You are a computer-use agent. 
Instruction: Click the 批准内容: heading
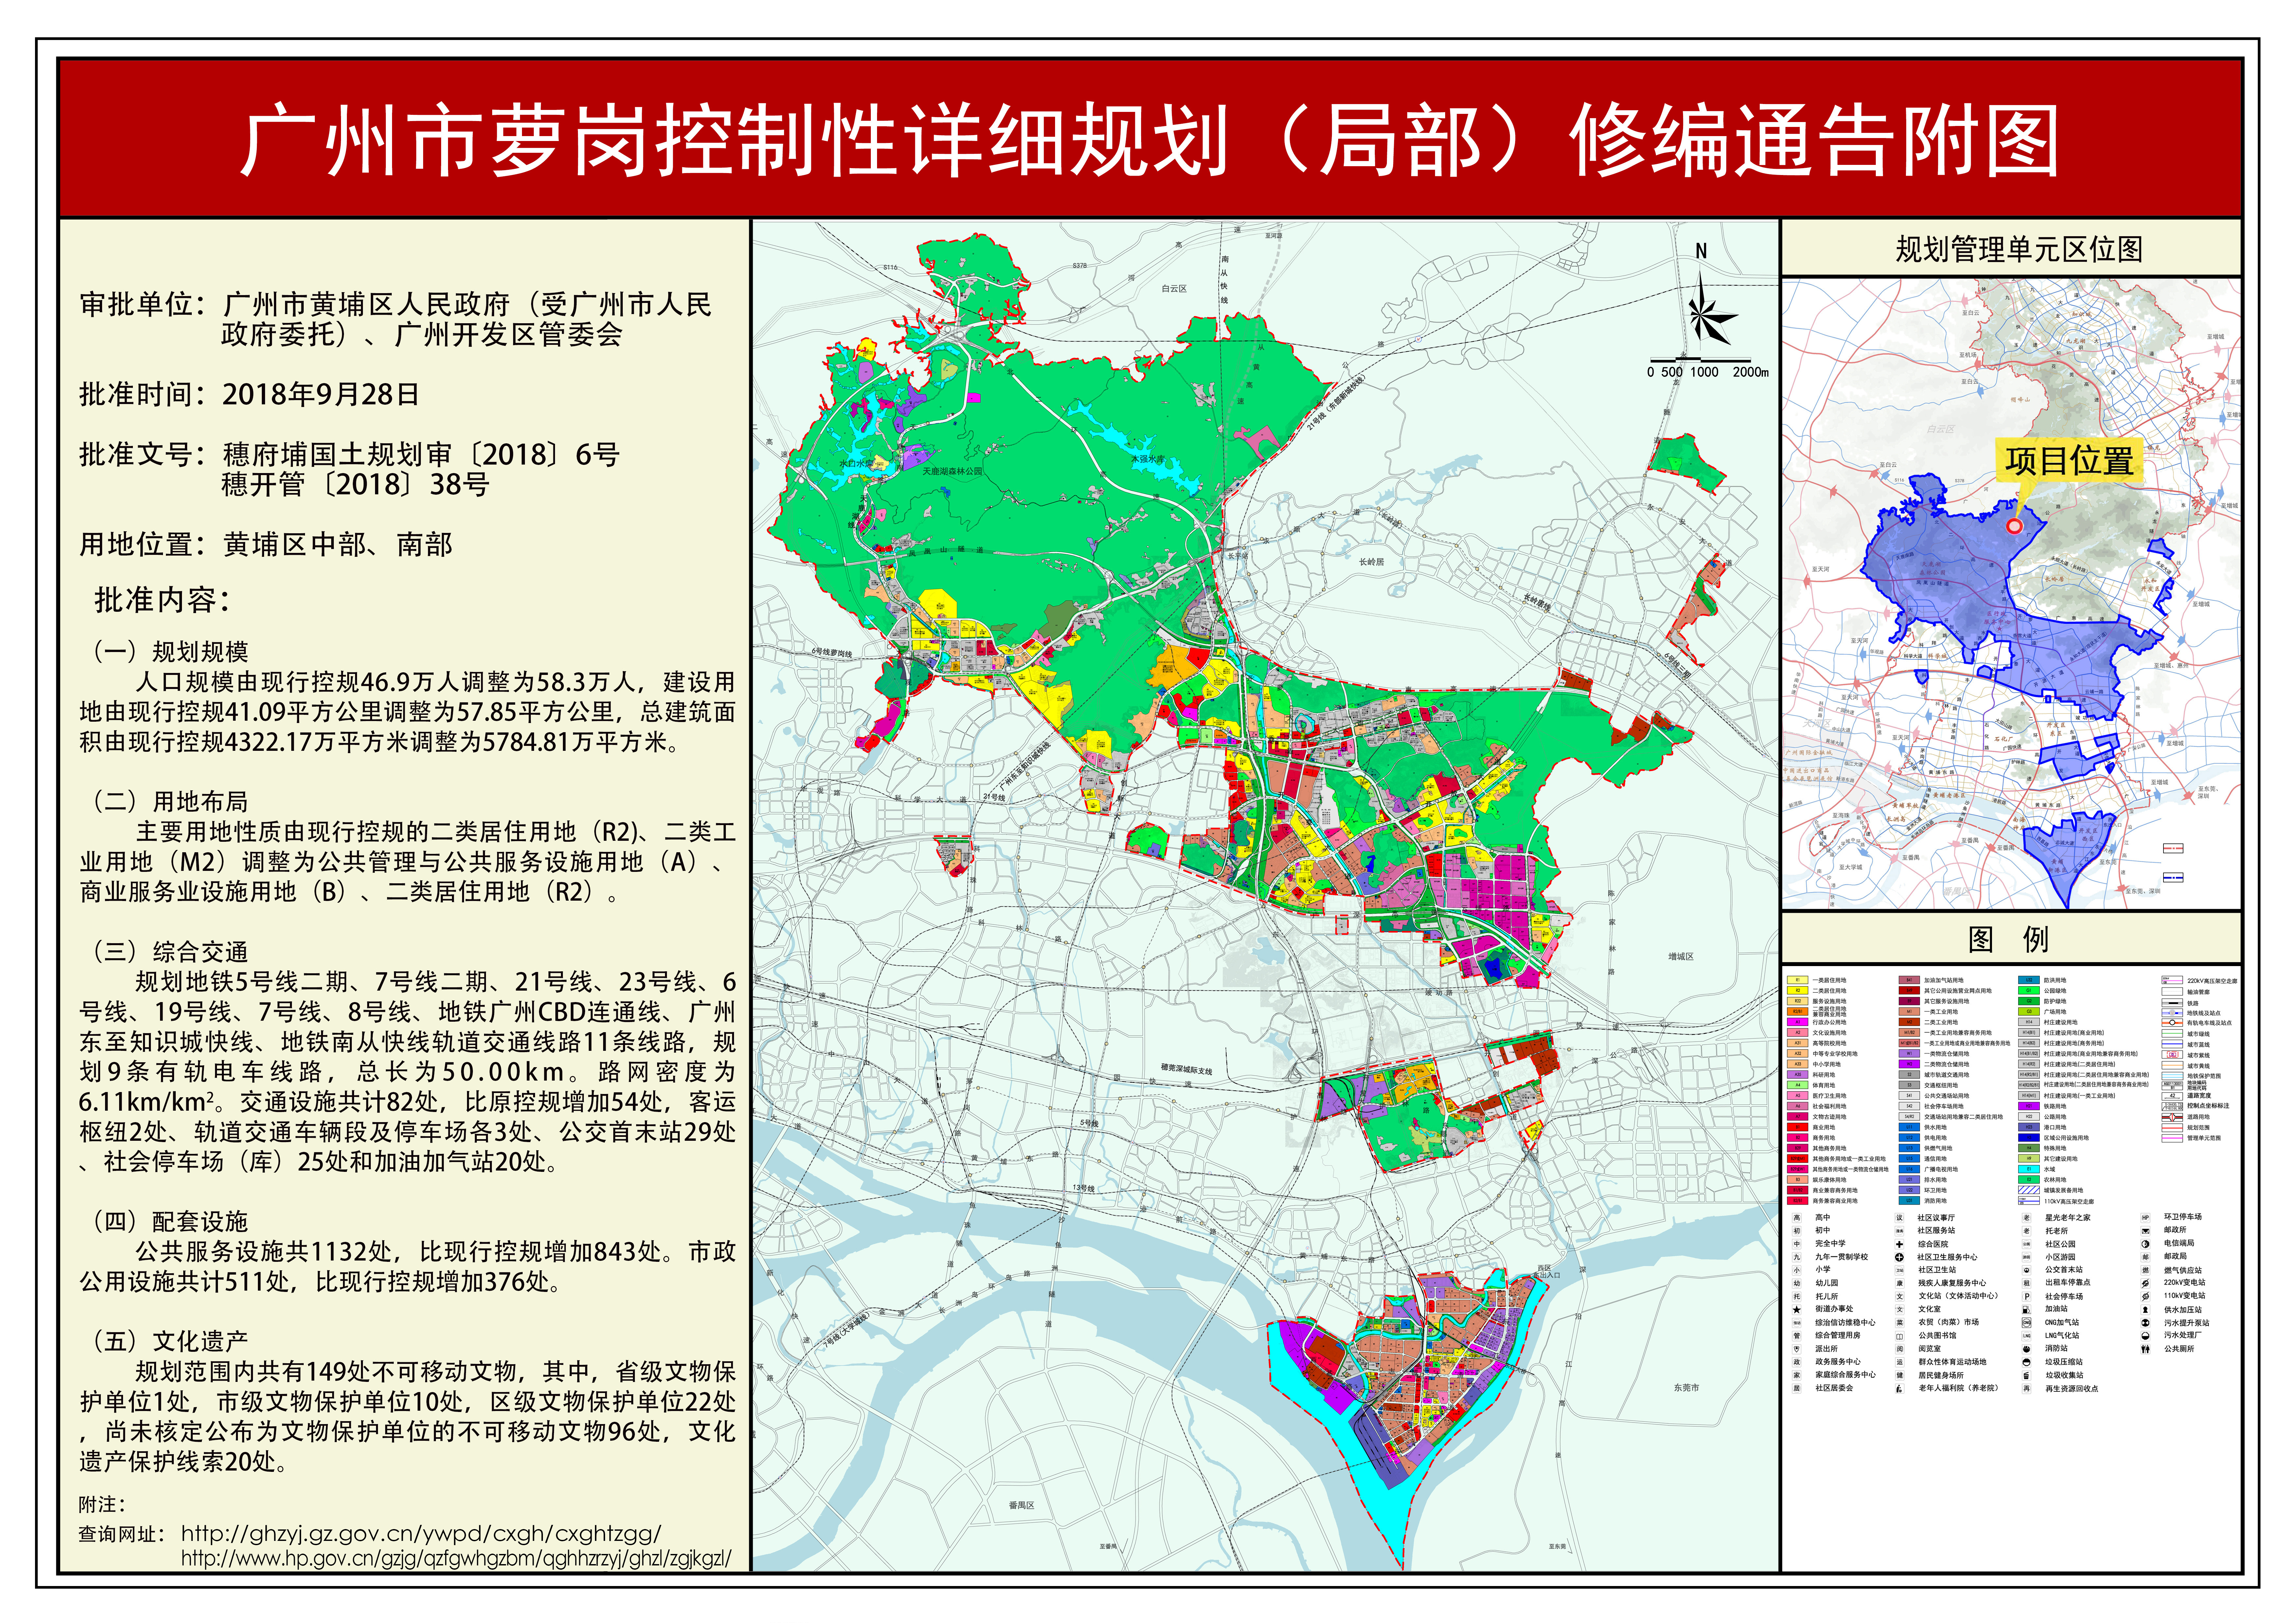point(162,600)
